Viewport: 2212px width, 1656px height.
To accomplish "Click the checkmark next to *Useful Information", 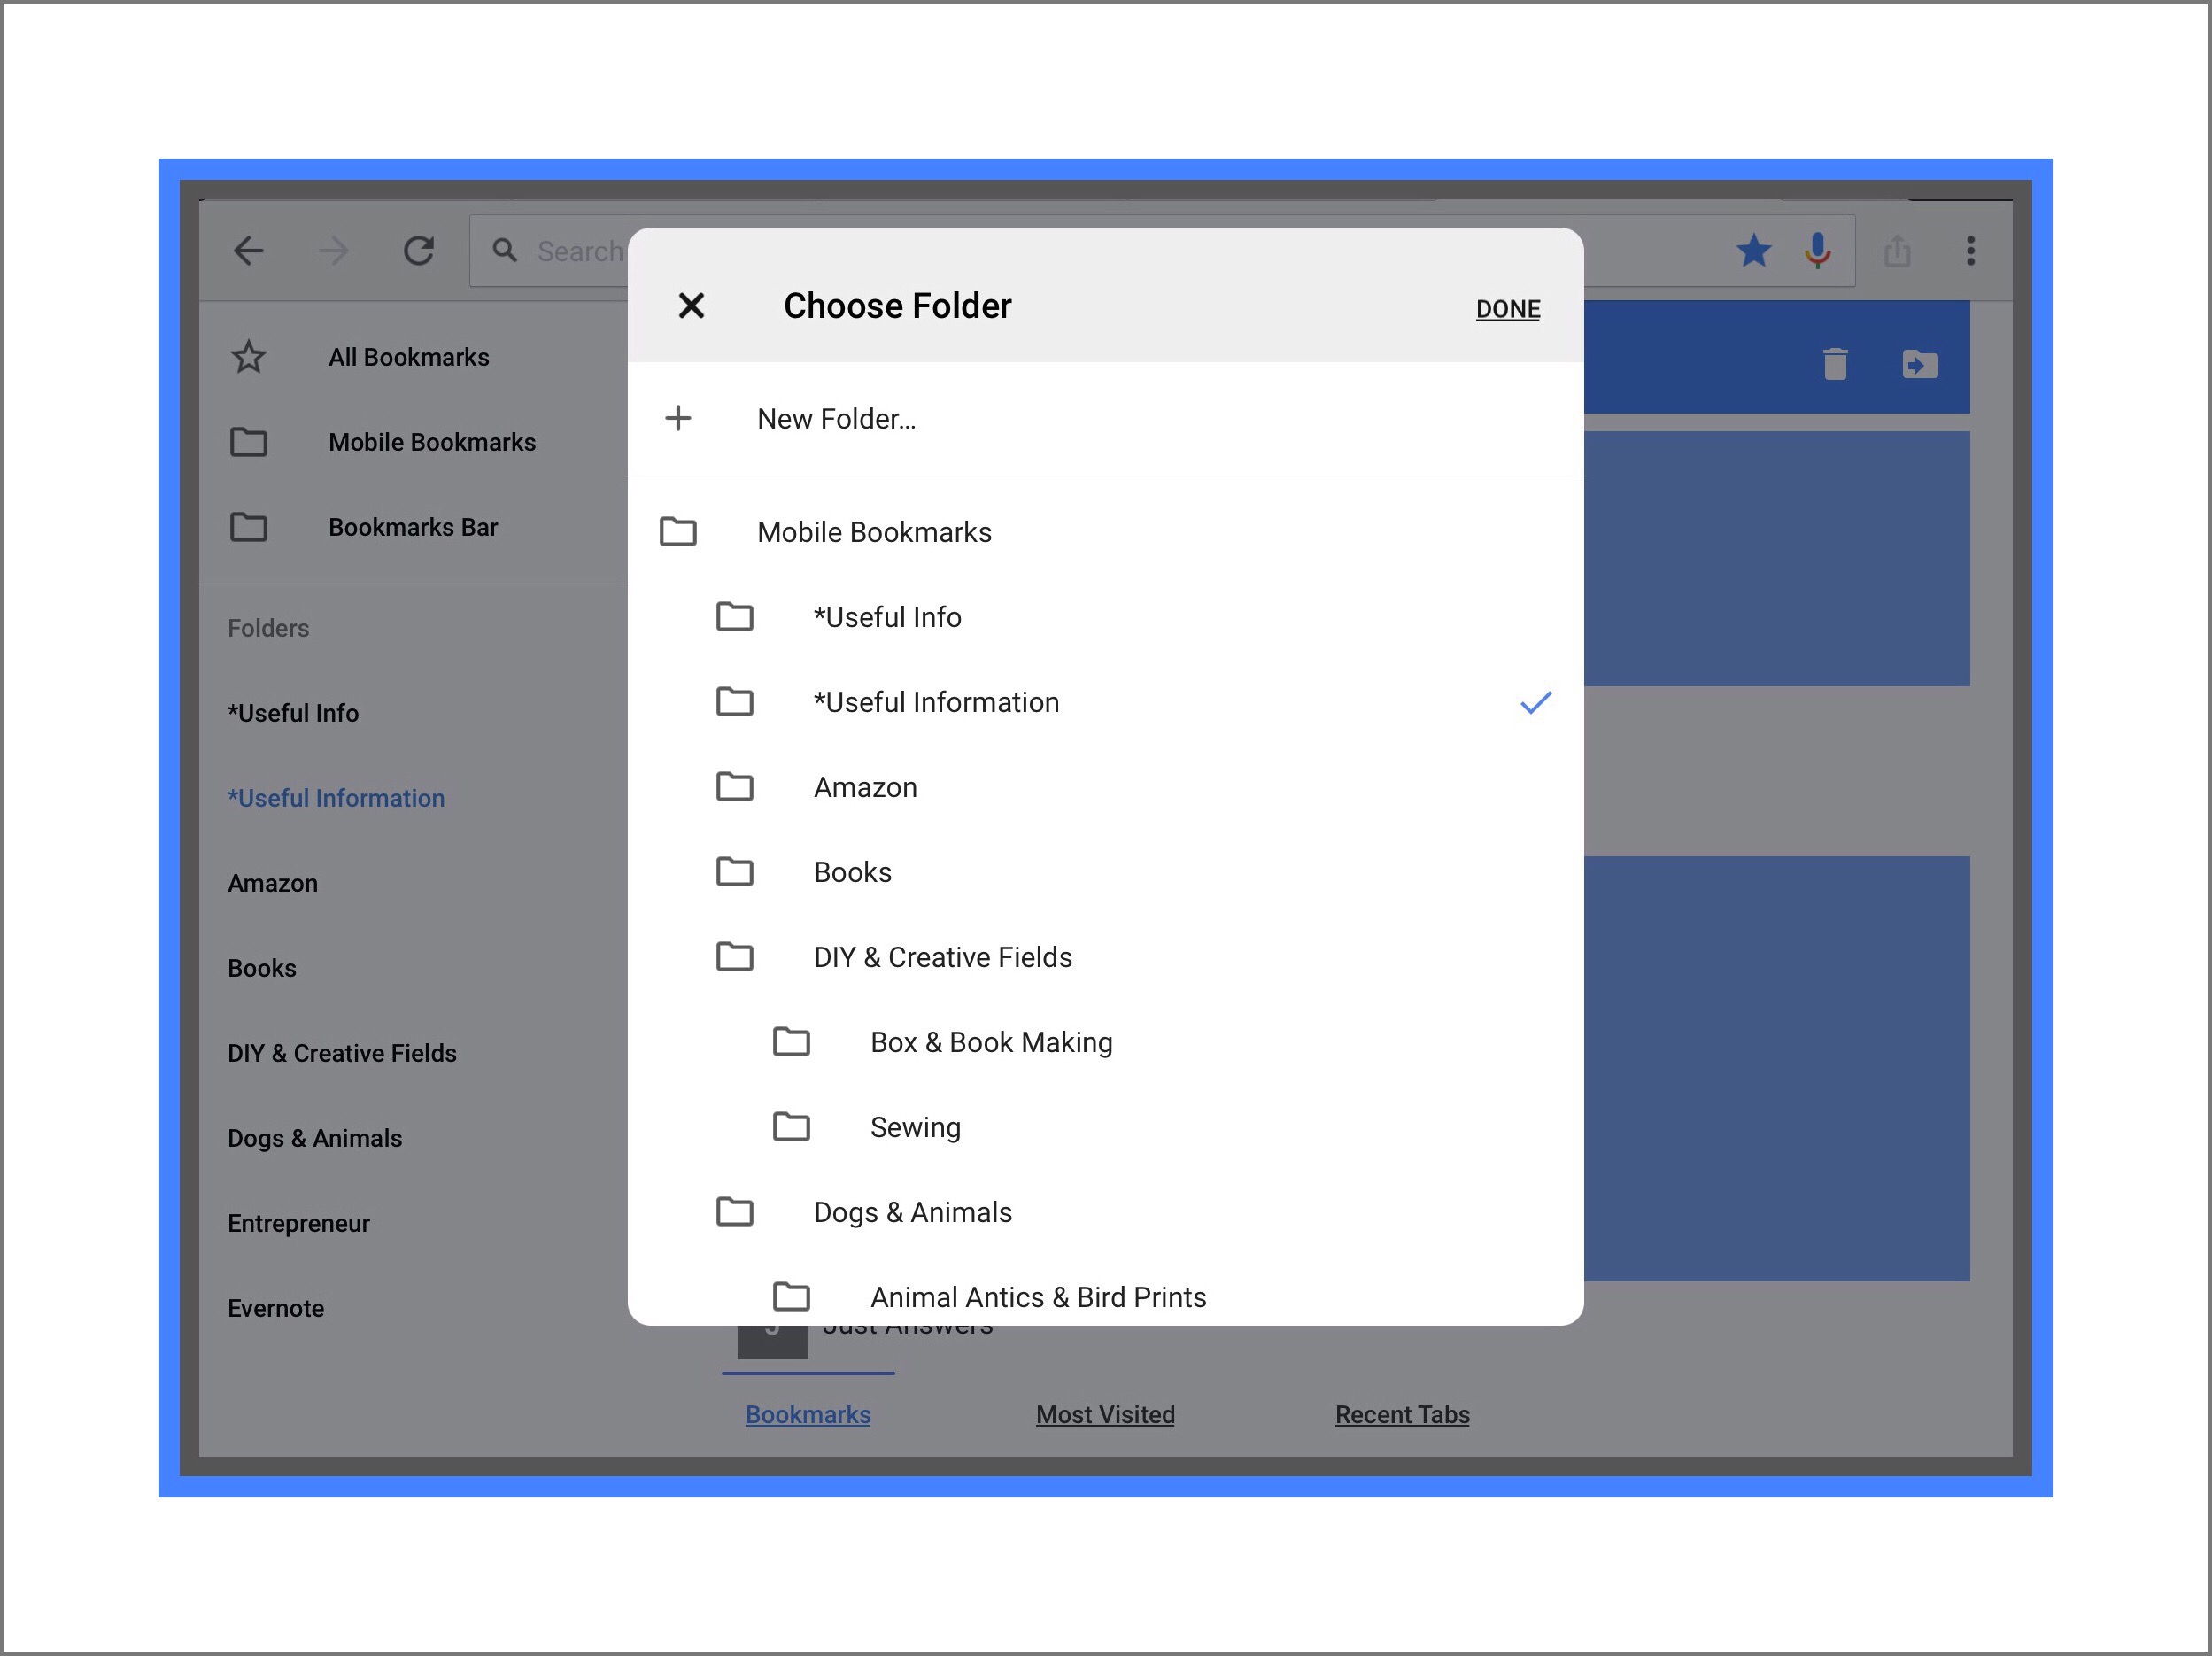I will coord(1535,703).
